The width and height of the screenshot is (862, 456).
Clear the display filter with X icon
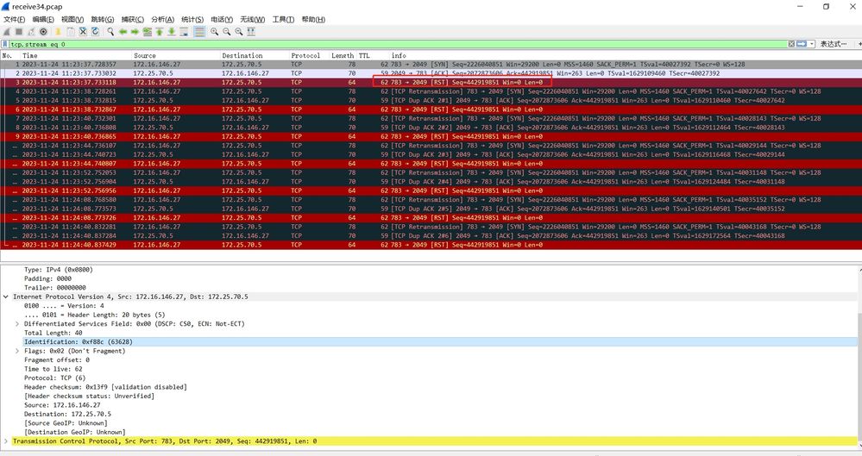click(x=791, y=44)
